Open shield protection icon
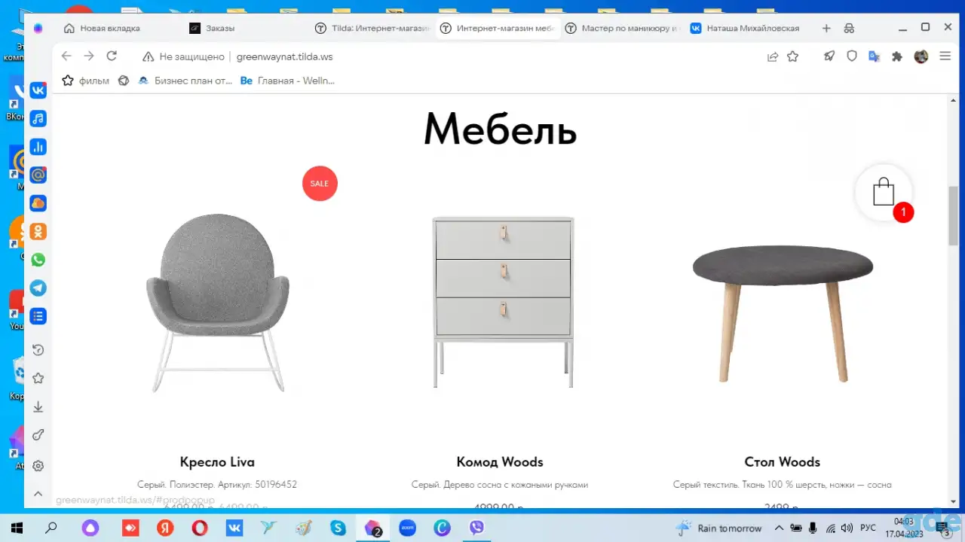The image size is (965, 542). pos(852,56)
